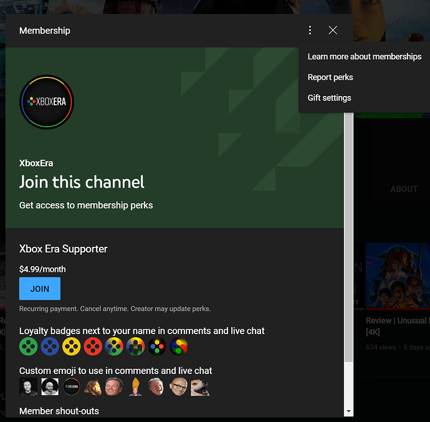Select the green loyalty badge
430x422 pixels.
coord(28,347)
